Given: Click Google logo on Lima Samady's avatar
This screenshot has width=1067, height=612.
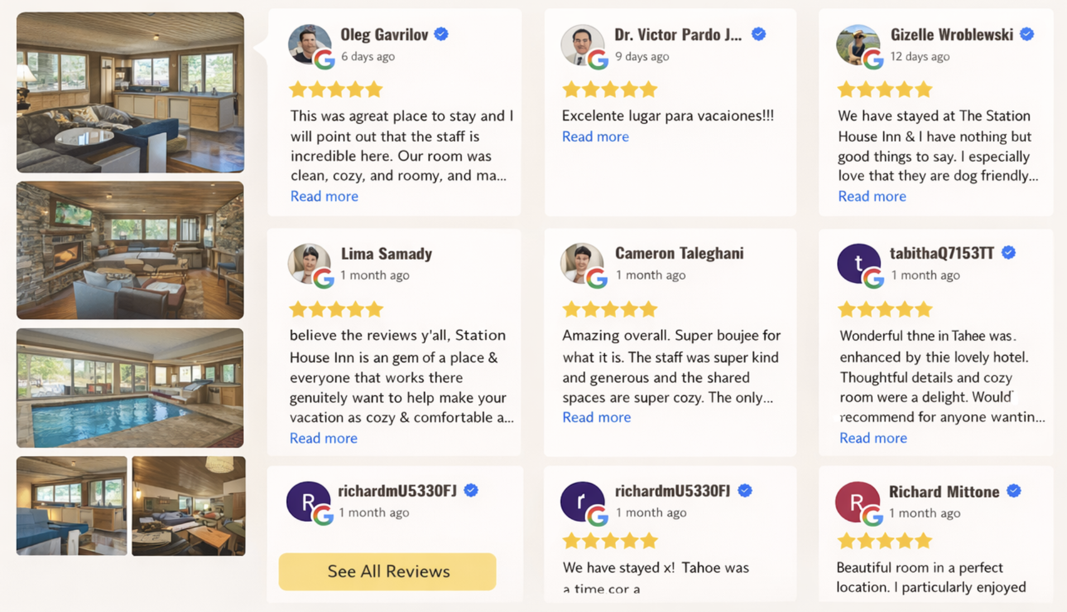Looking at the screenshot, I should pos(323,278).
